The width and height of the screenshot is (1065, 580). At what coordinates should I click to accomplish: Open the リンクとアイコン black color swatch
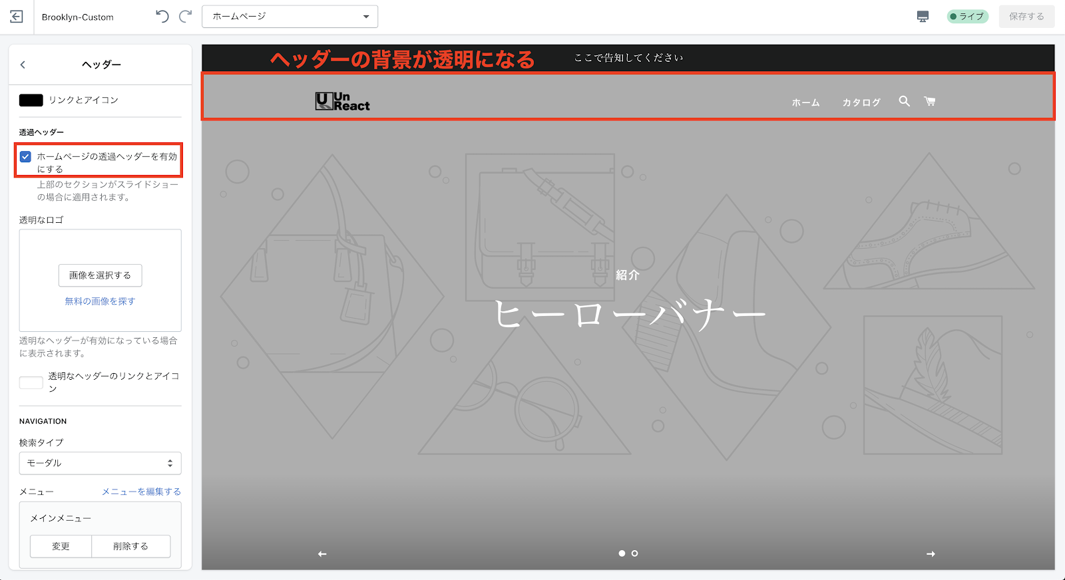[x=31, y=100]
